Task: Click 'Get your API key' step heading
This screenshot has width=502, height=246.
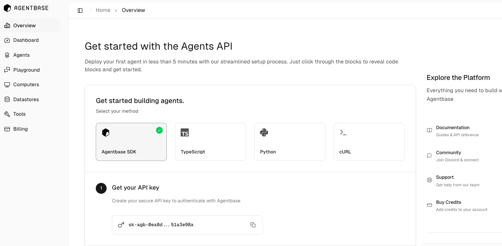Action: [x=135, y=188]
